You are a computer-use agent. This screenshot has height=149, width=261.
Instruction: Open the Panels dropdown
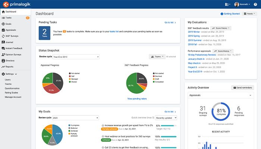(249, 14)
